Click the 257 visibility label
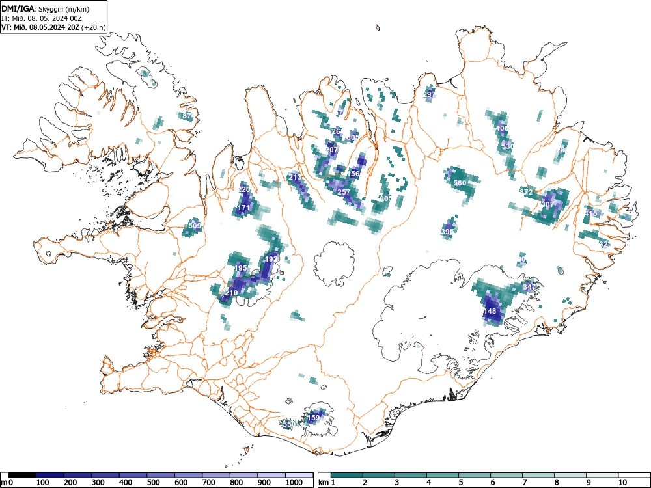The width and height of the screenshot is (651, 488). pos(344,192)
